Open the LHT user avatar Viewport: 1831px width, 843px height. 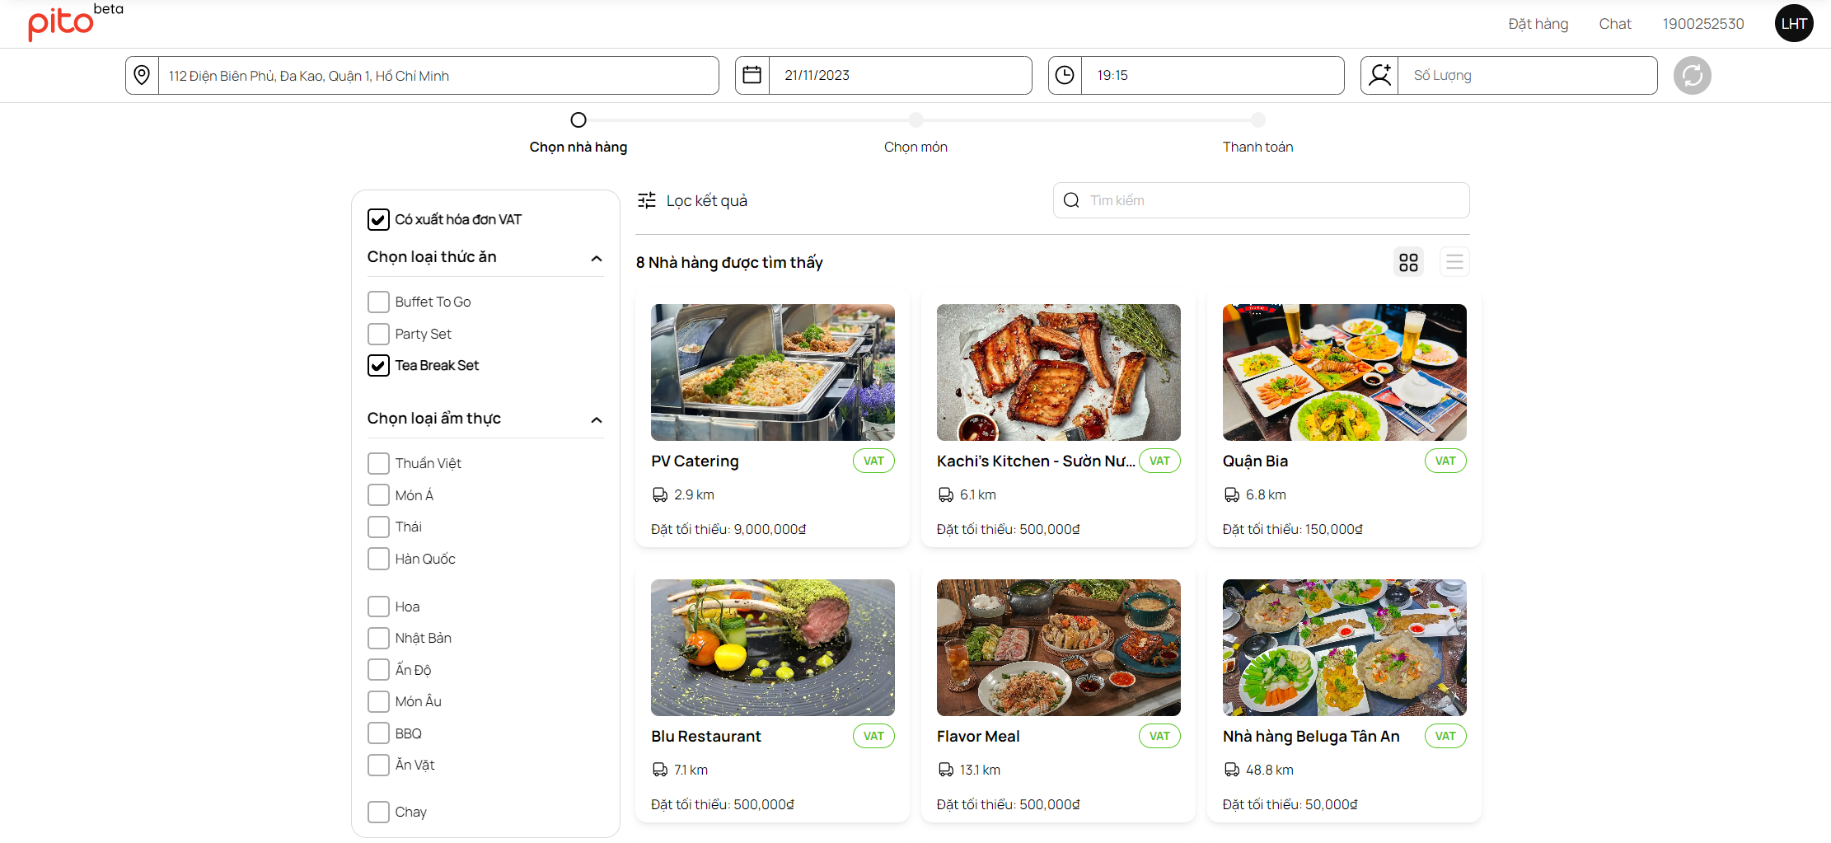click(x=1794, y=24)
